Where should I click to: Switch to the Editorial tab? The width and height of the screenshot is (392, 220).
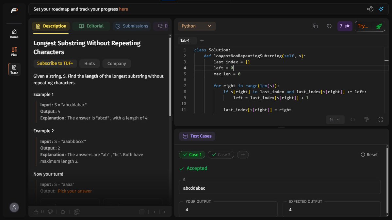point(91,26)
